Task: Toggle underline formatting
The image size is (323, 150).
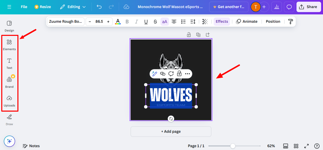Action: pos(146,21)
